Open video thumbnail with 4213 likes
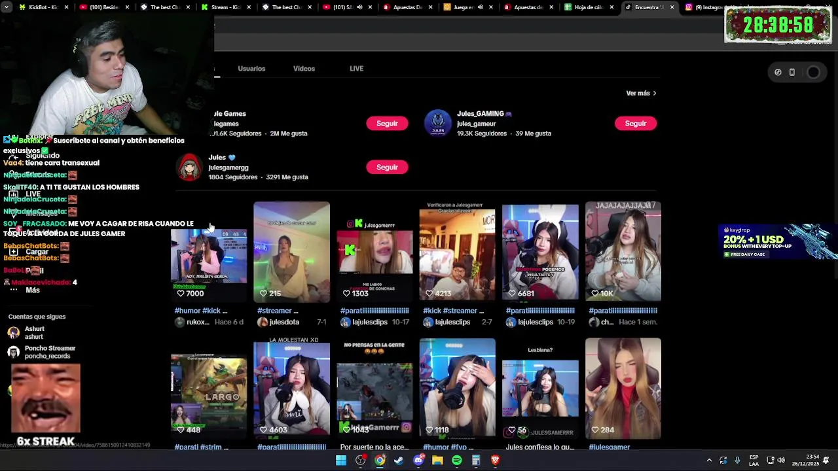This screenshot has height=471, width=838. tap(457, 252)
